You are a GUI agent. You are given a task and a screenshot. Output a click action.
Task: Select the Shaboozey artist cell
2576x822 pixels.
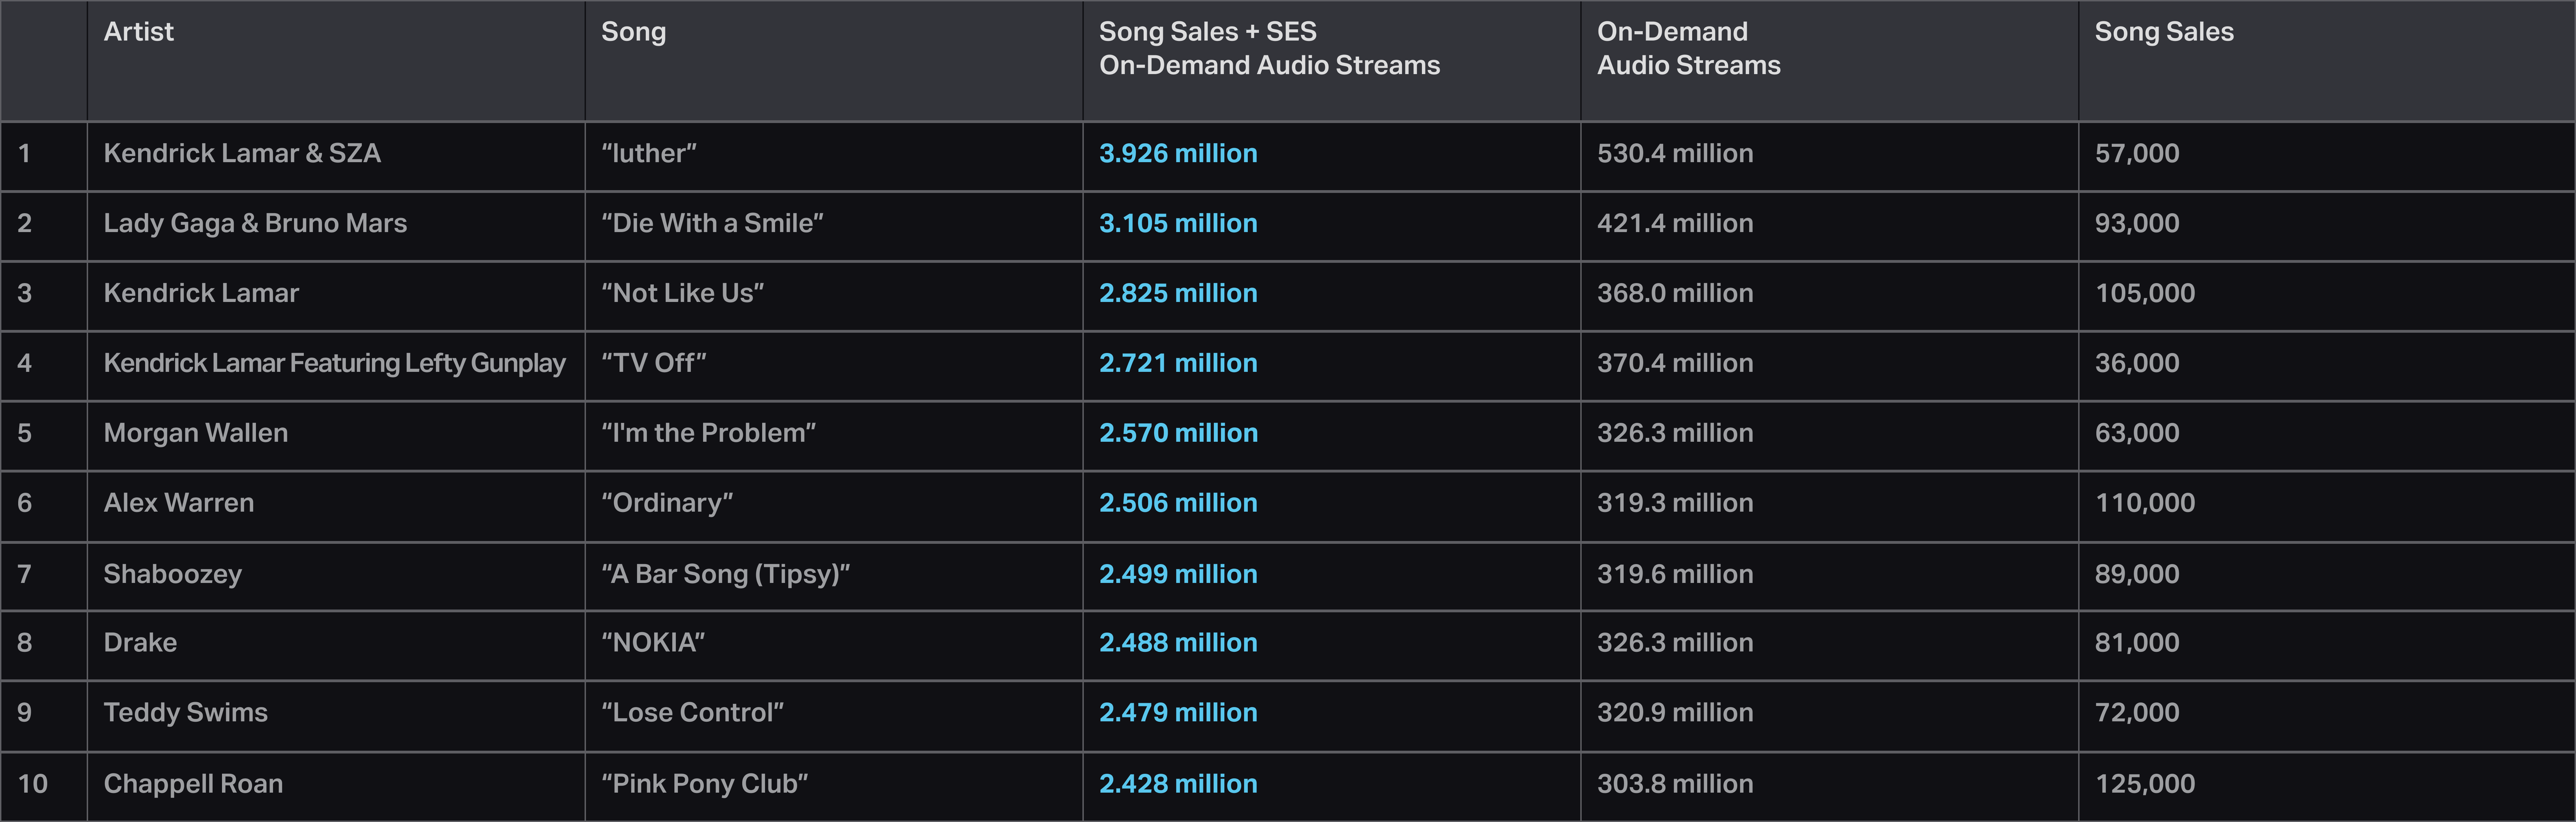click(172, 574)
